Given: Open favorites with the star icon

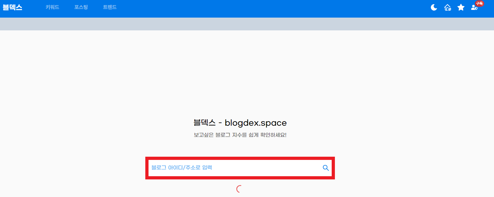Looking at the screenshot, I should (x=461, y=7).
